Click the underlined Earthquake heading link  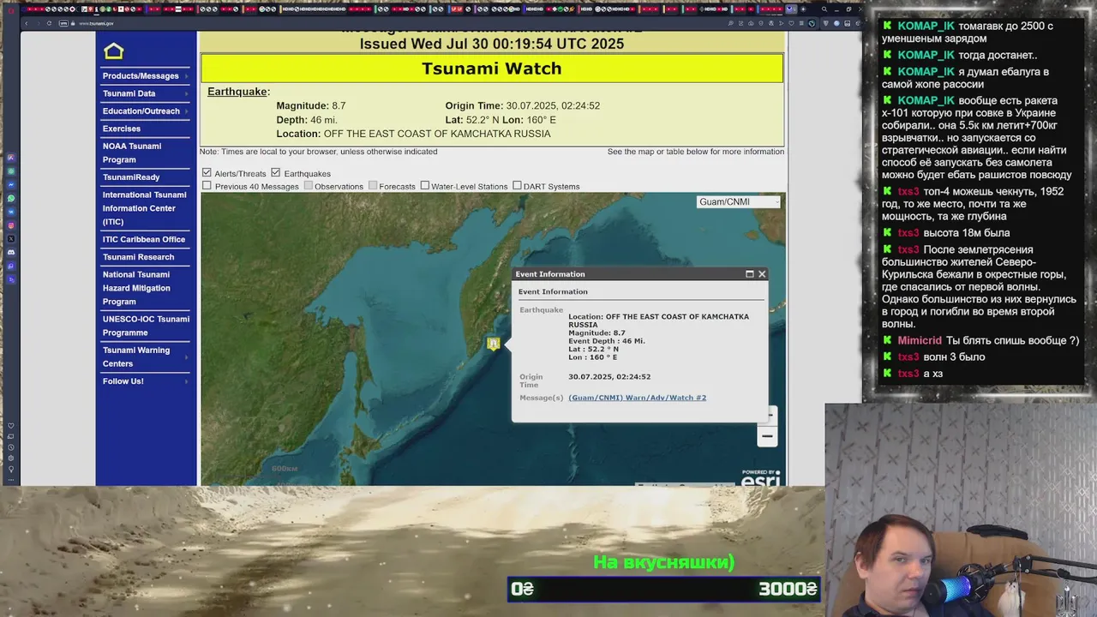[237, 92]
